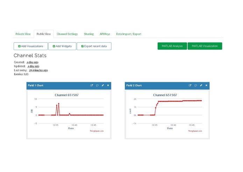Image resolution: width=243 pixels, height=172 pixels.
Task: Close the Field 2 Chart panel
Action: click(206, 85)
